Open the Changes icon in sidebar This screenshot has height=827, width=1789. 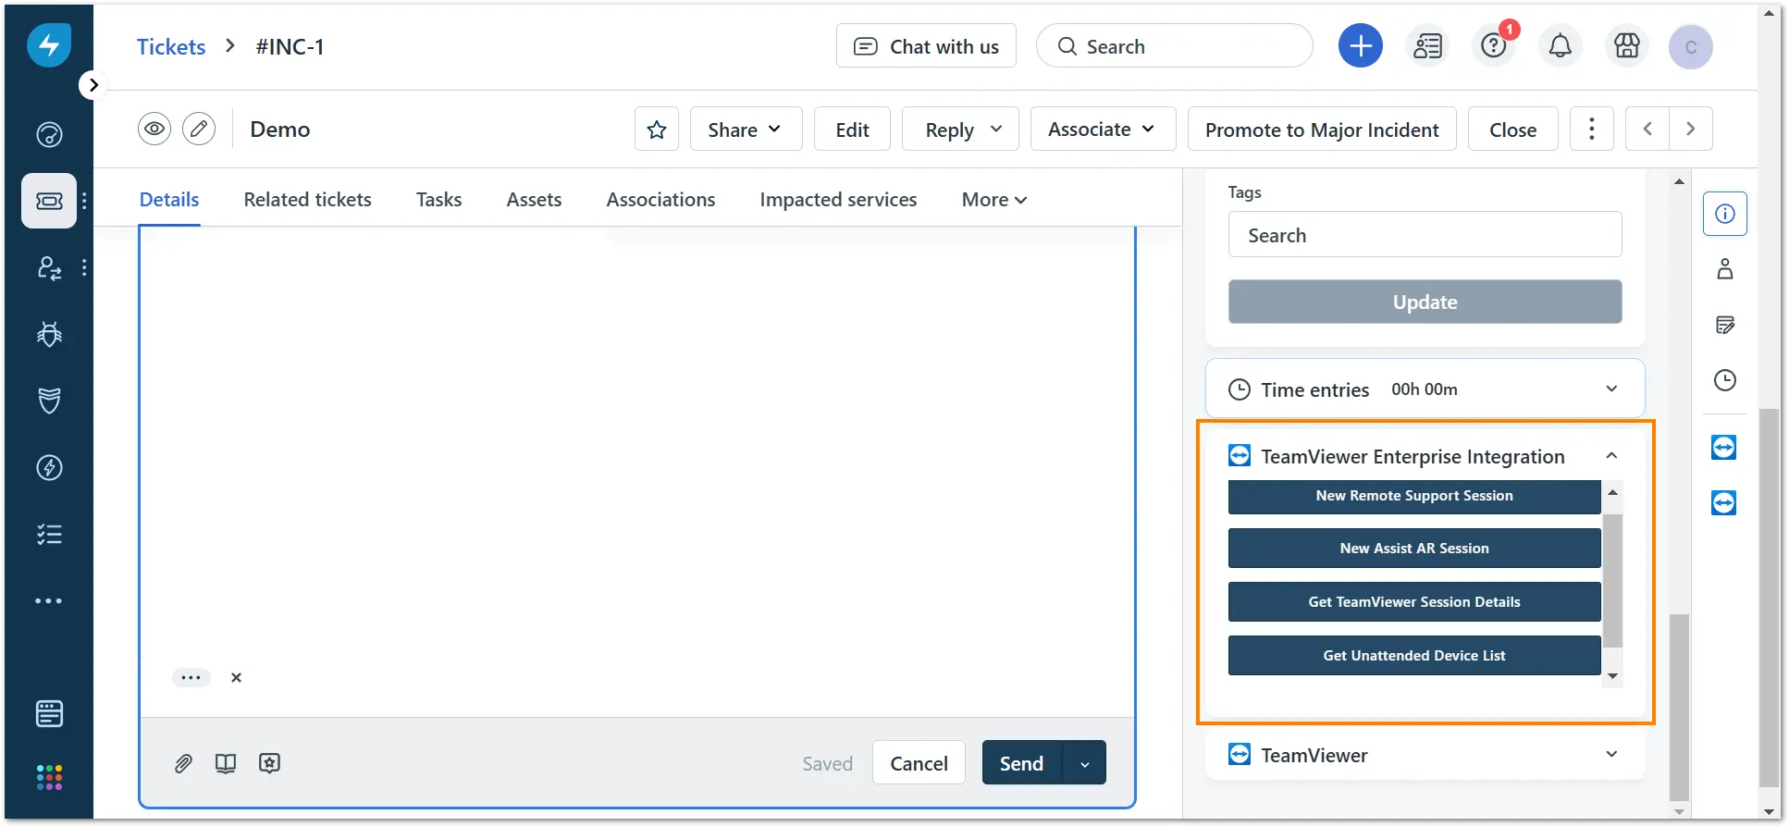pyautogui.click(x=49, y=267)
